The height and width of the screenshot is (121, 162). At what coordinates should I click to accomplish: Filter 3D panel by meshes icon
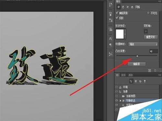click(136, 81)
